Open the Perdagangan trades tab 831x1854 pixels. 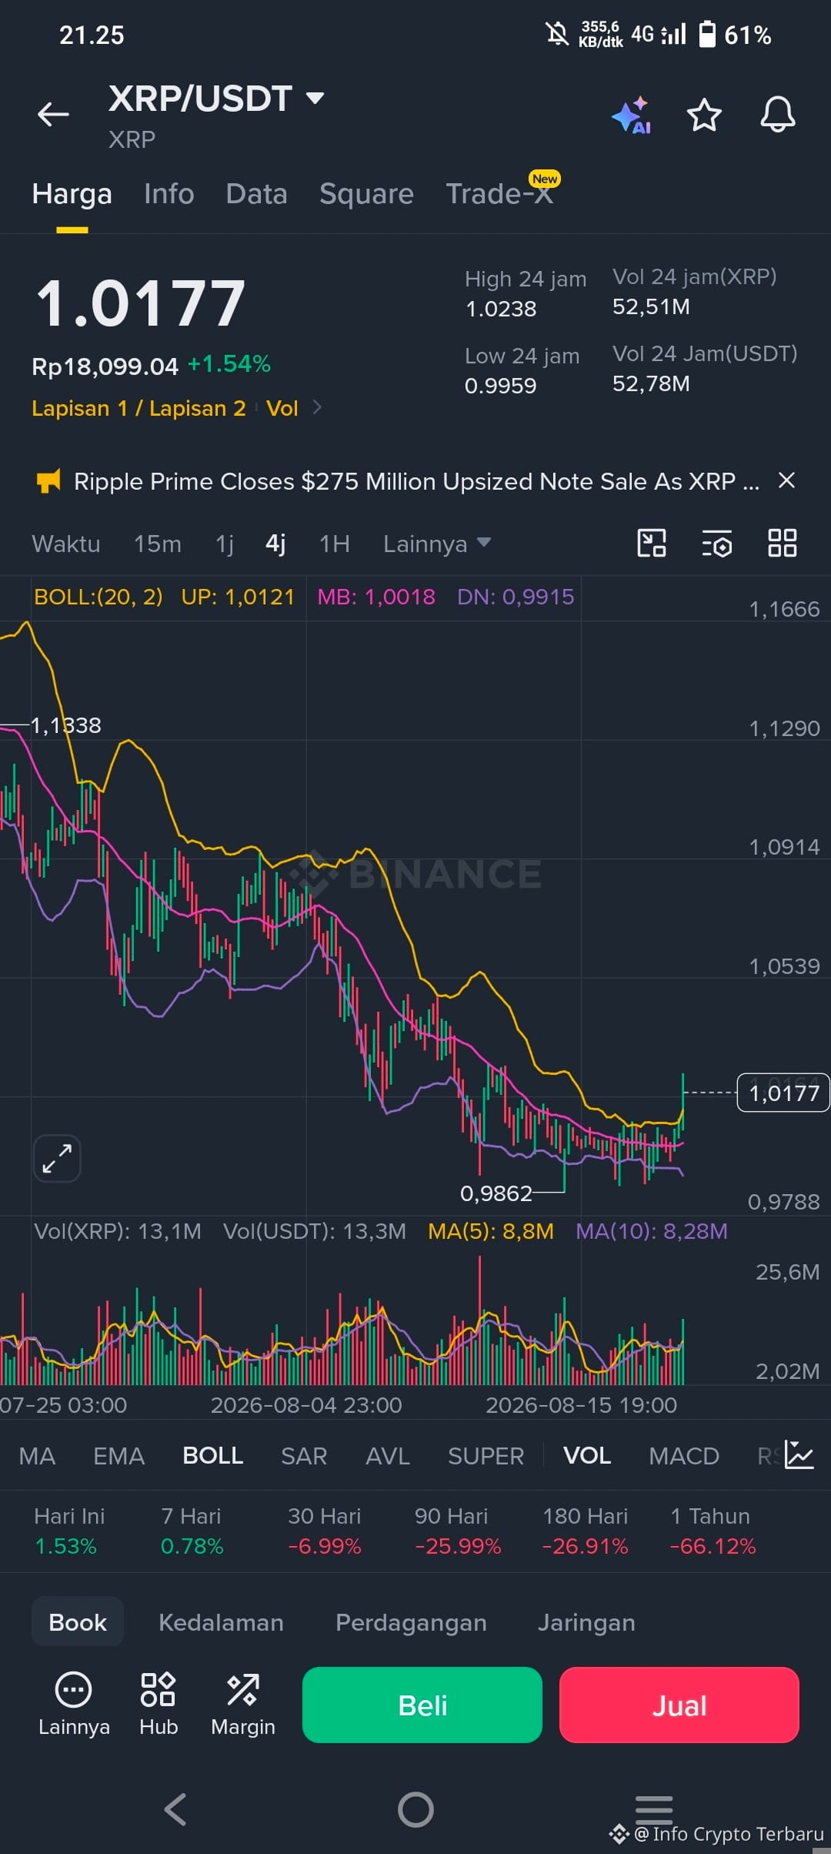(411, 1622)
